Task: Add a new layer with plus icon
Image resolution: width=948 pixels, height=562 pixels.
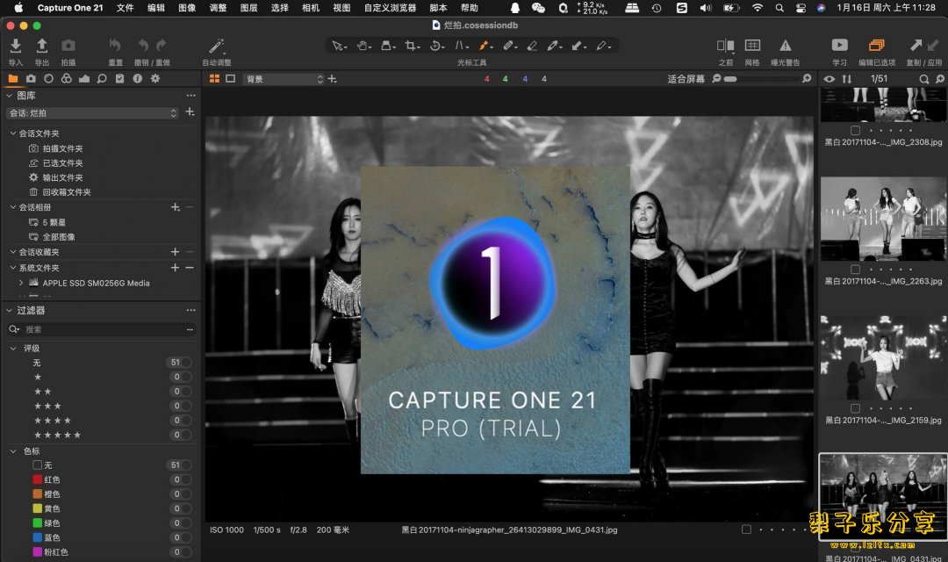Action: [x=332, y=79]
